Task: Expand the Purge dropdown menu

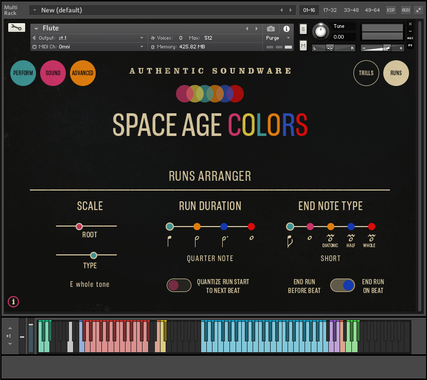Action: 278,38
